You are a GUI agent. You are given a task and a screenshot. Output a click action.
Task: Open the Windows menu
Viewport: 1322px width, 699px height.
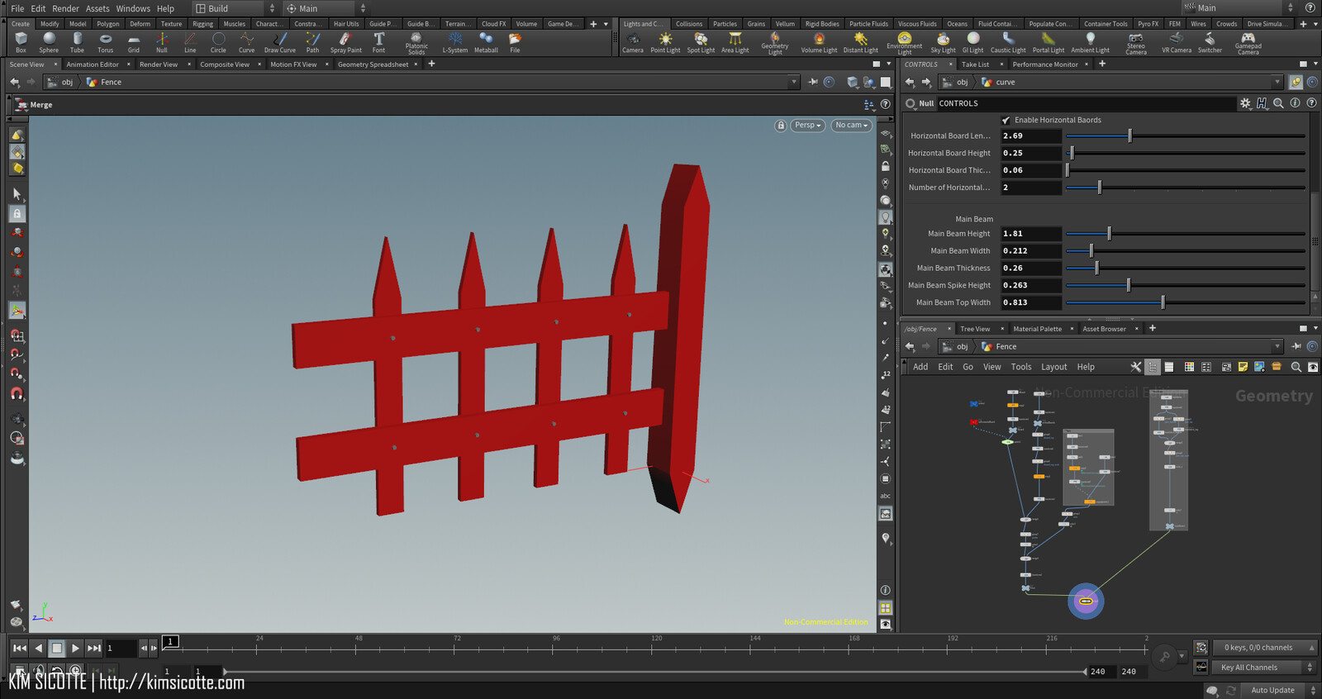pos(133,8)
